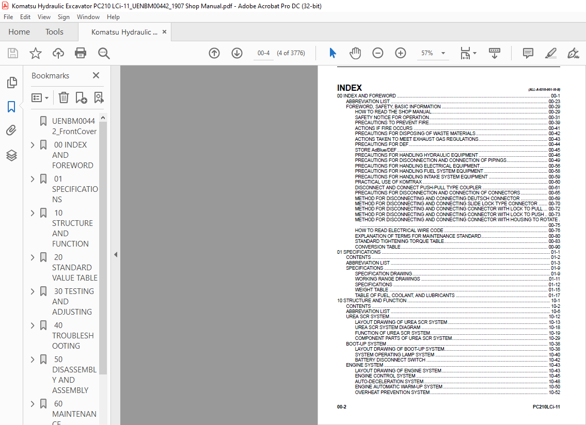
Task: Click the fit page width icon
Action: (465, 53)
